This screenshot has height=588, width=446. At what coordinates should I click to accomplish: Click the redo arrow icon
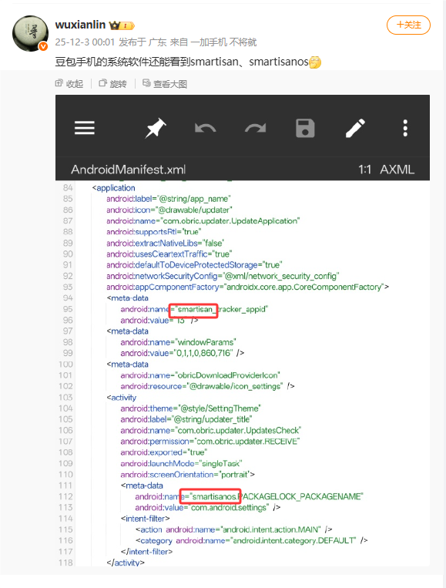pos(256,128)
